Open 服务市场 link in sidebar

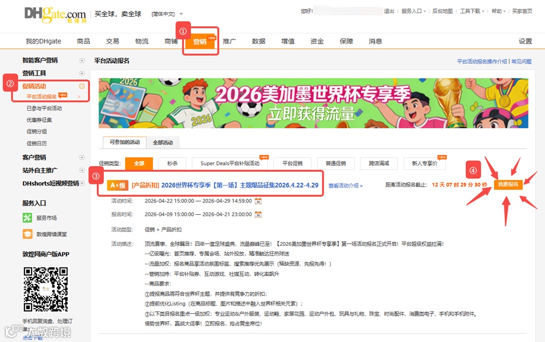[47, 218]
